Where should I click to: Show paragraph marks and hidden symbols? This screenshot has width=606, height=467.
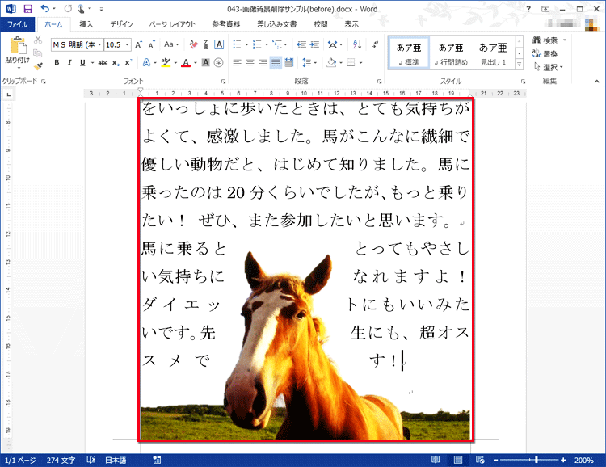(x=375, y=45)
